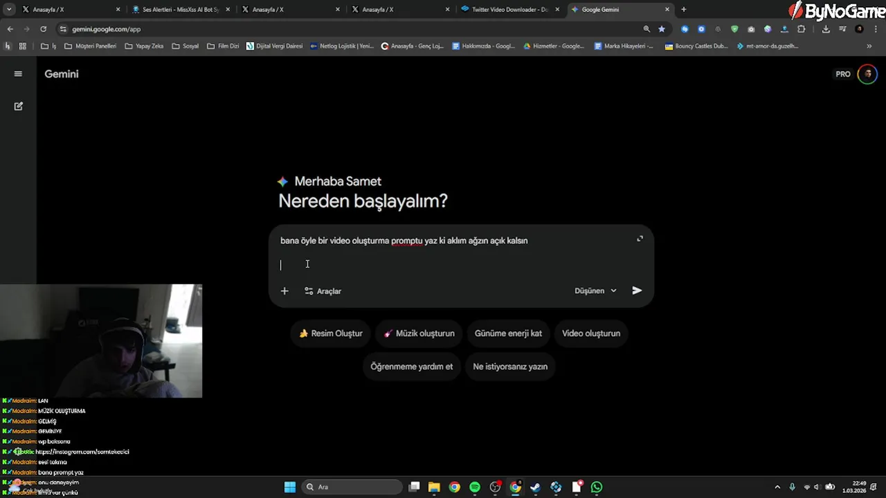Switch to Ses Alertleri - MissXss tab

tap(180, 10)
